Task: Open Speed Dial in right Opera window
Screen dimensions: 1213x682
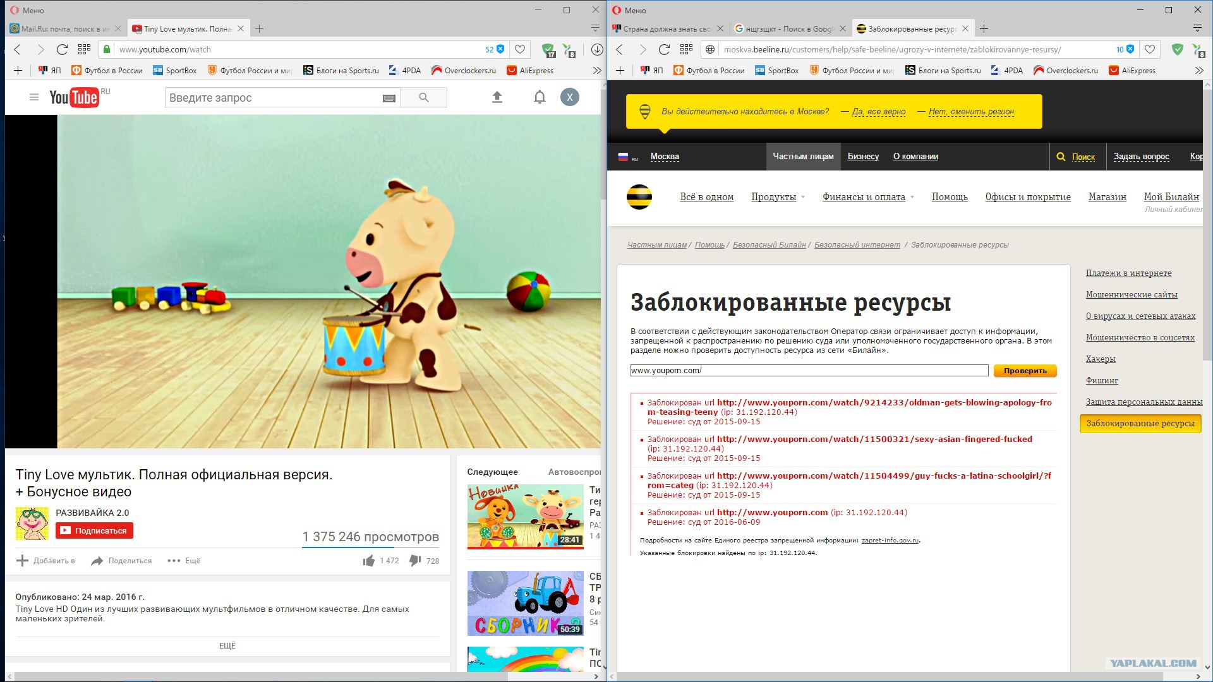Action: click(x=686, y=49)
